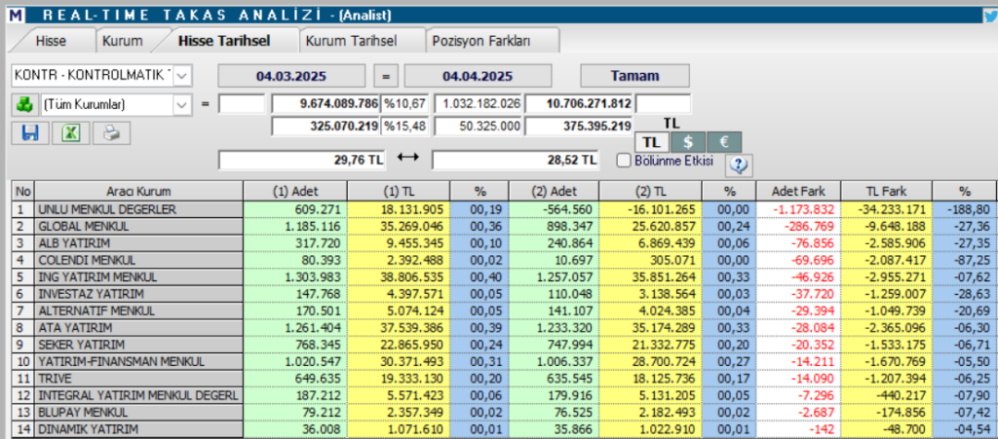Open the KONTR stock dropdown
The image size is (998, 439).
(x=182, y=76)
